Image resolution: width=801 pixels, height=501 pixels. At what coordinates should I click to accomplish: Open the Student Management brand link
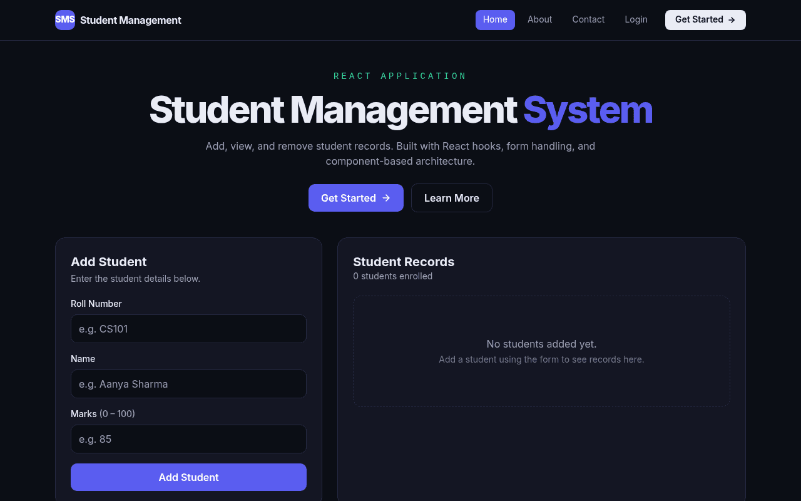(118, 20)
